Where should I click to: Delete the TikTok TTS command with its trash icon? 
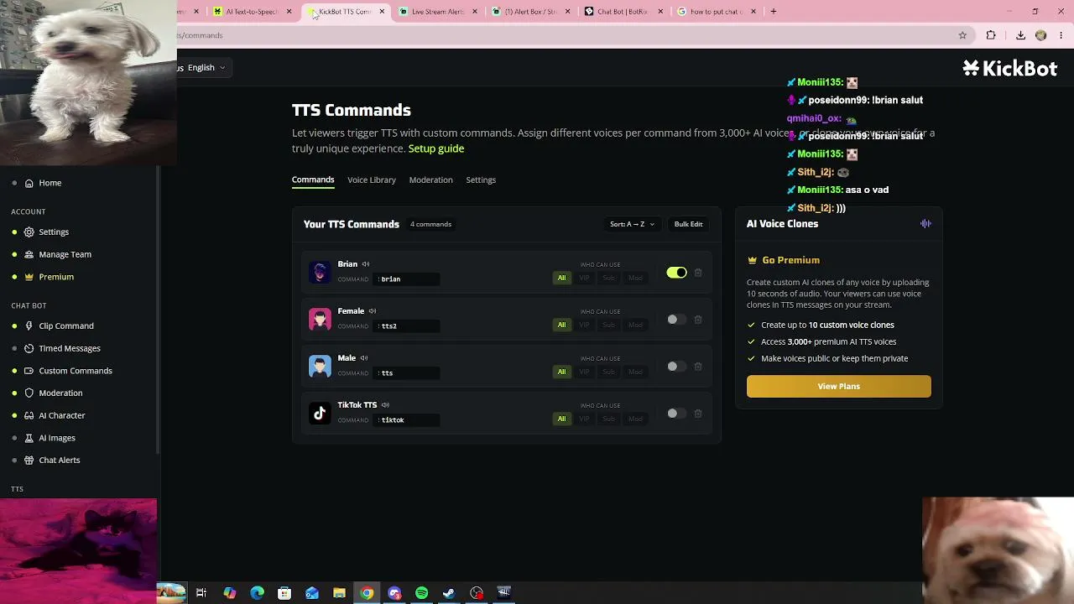point(698,414)
